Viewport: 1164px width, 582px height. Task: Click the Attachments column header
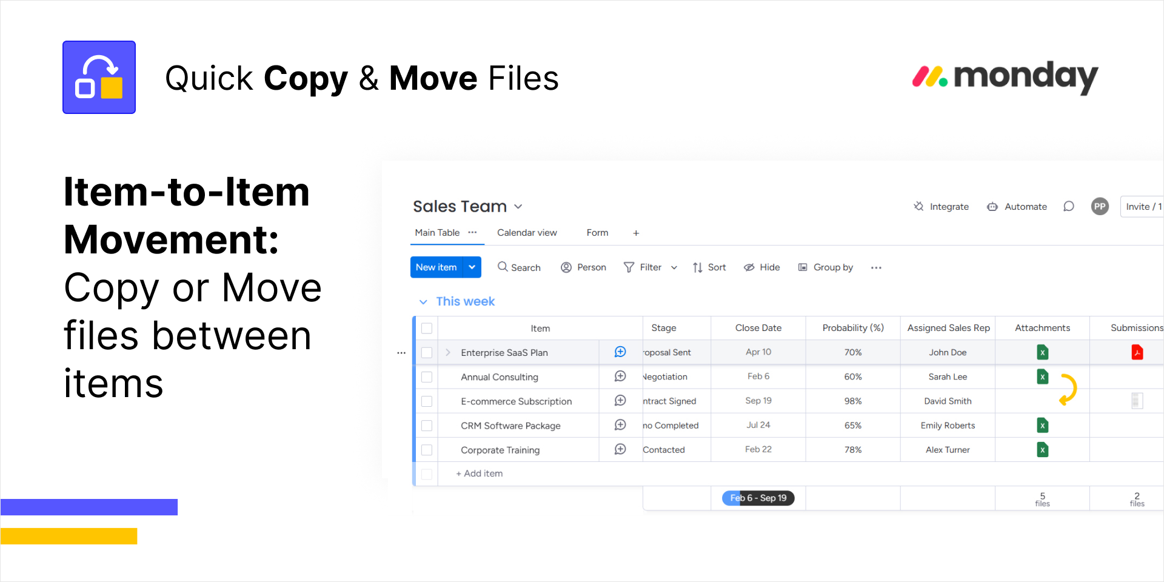[x=1043, y=328]
